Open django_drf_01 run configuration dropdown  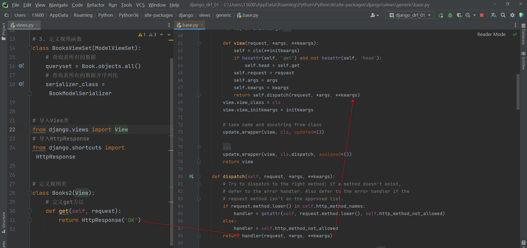click(410, 15)
